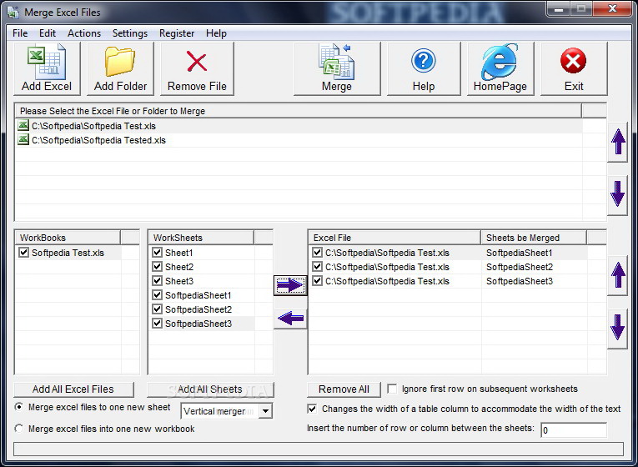Click the application icon in title bar
This screenshot has height=467, width=638.
pos(13,13)
